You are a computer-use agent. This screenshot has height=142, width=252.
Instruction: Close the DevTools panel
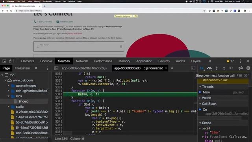coord(248,61)
